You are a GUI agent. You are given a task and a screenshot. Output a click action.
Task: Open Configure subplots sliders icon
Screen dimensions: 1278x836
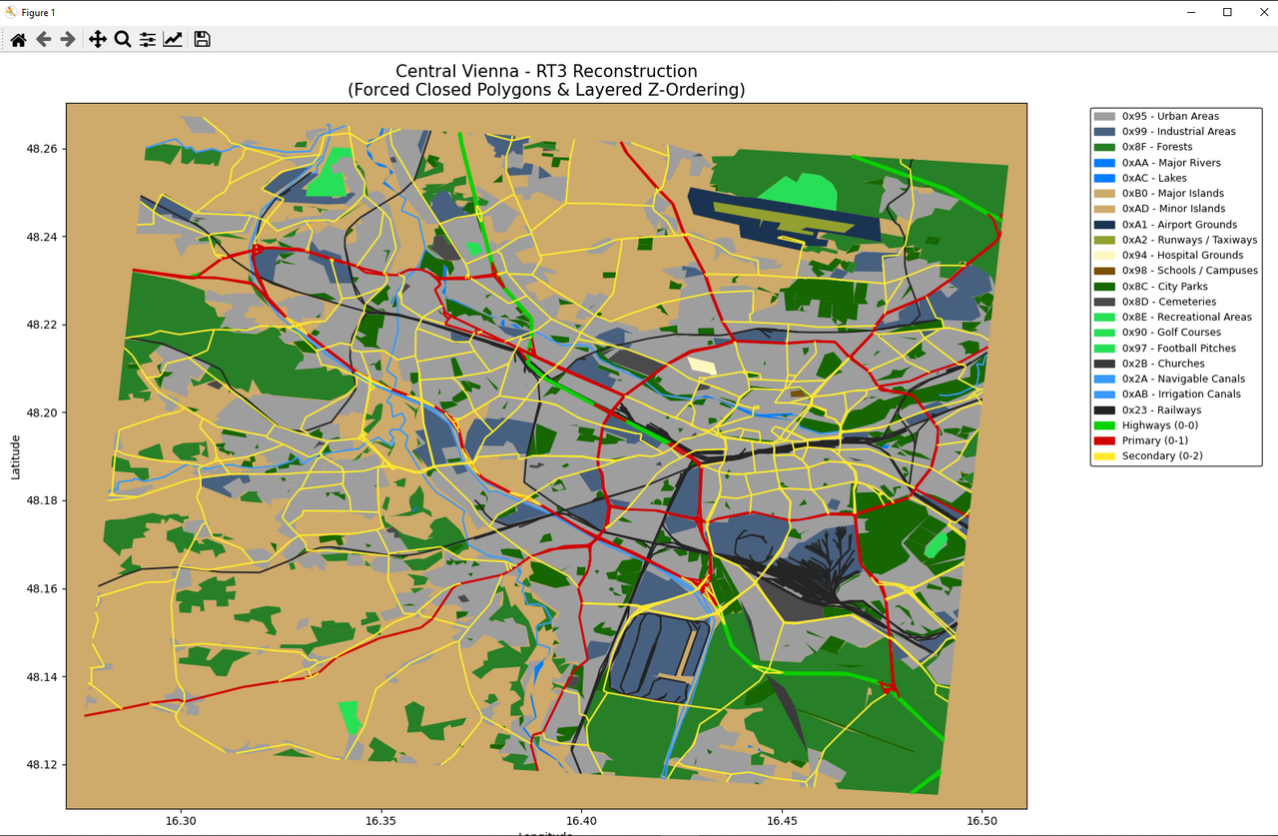pyautogui.click(x=148, y=39)
